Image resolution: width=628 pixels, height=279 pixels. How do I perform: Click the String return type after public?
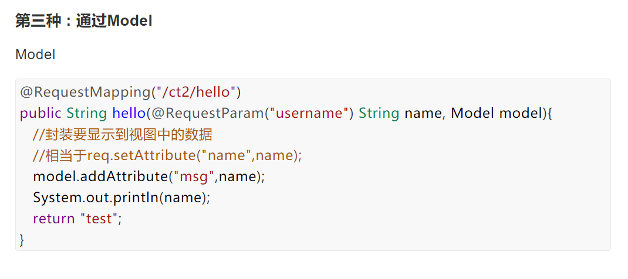coord(86,113)
